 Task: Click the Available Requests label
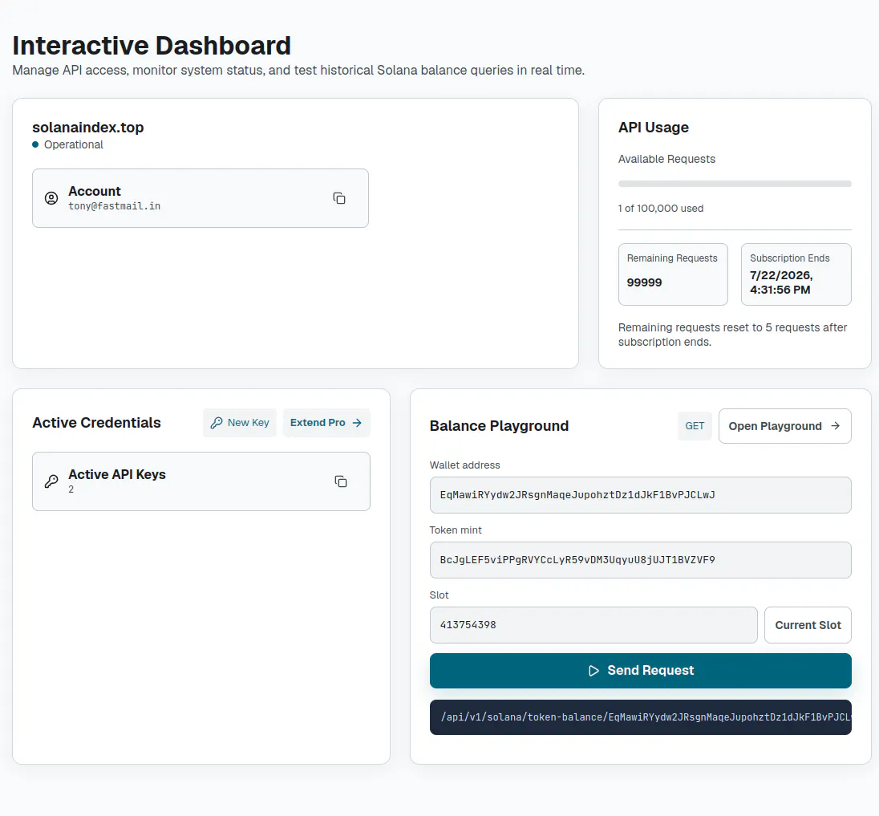pos(666,160)
